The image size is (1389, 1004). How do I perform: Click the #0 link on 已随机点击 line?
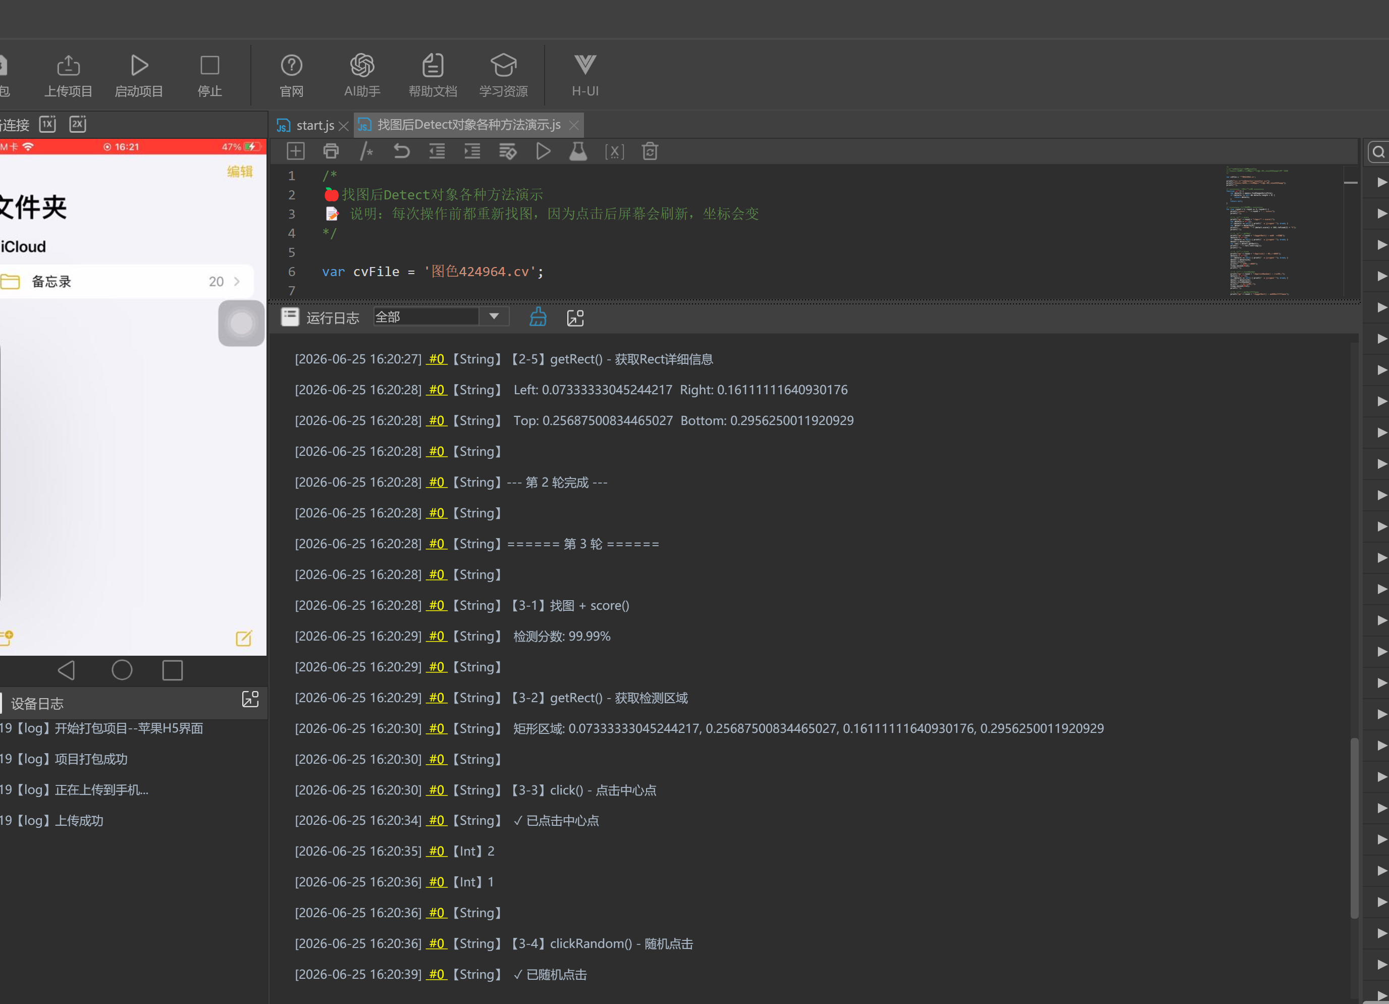(437, 974)
